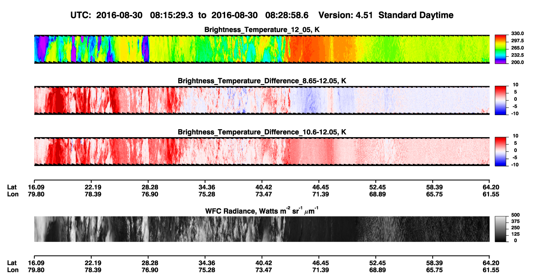This screenshot has height=279, width=544.
Task: Click the 'Lat' row label under the 10.6-12.05 panel
Action: click(12, 187)
